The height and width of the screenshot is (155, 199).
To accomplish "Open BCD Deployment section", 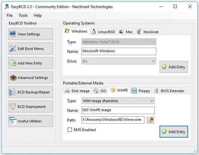I will coord(30,107).
